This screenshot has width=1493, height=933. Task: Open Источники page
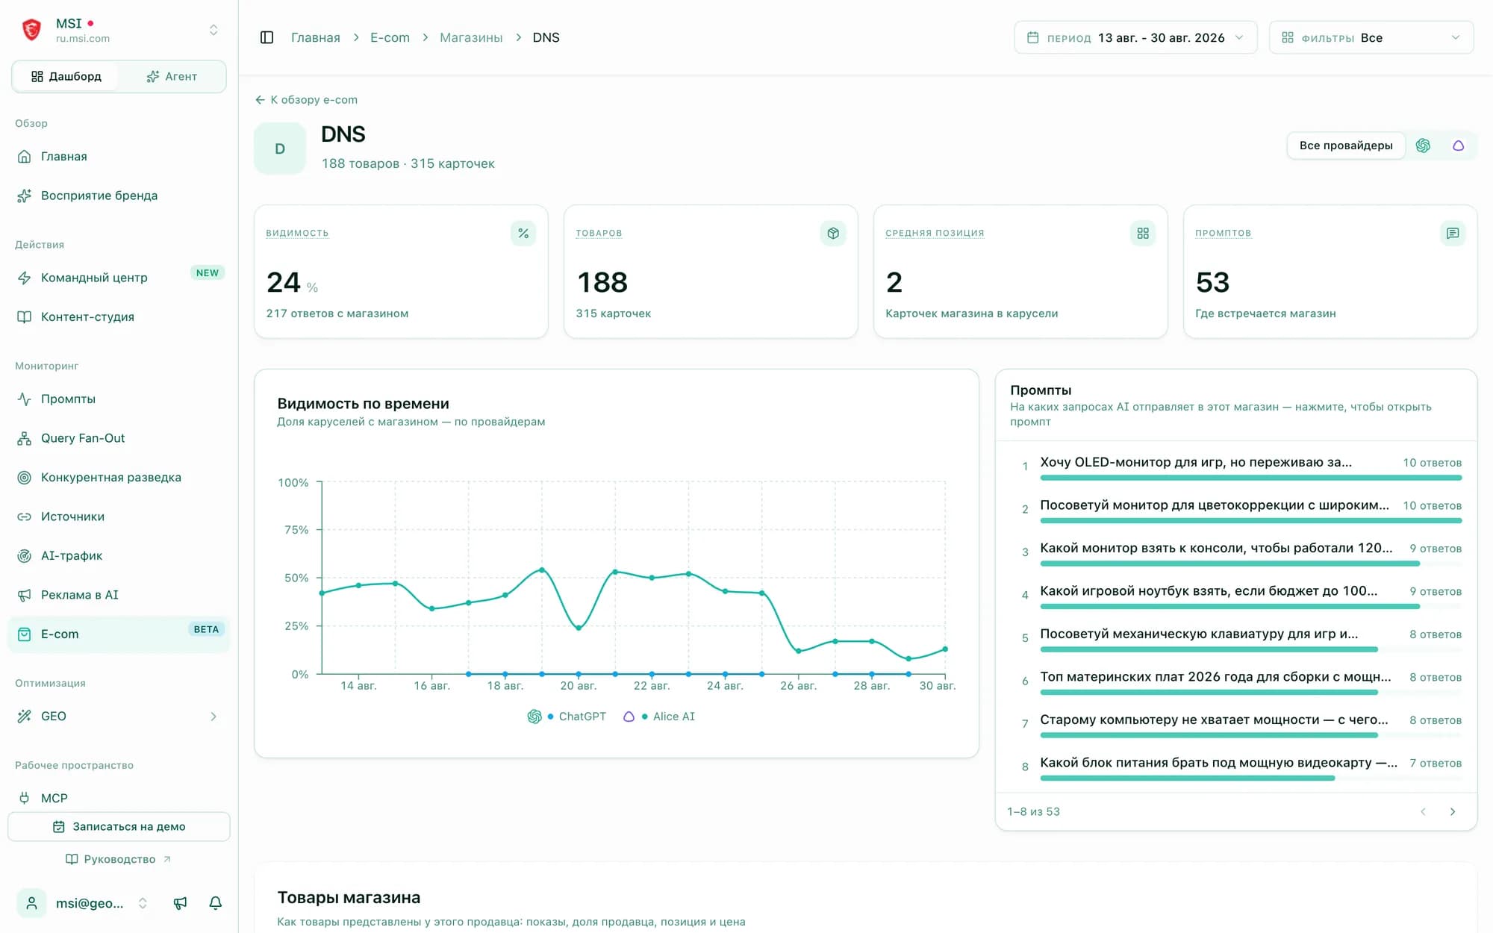119,517
